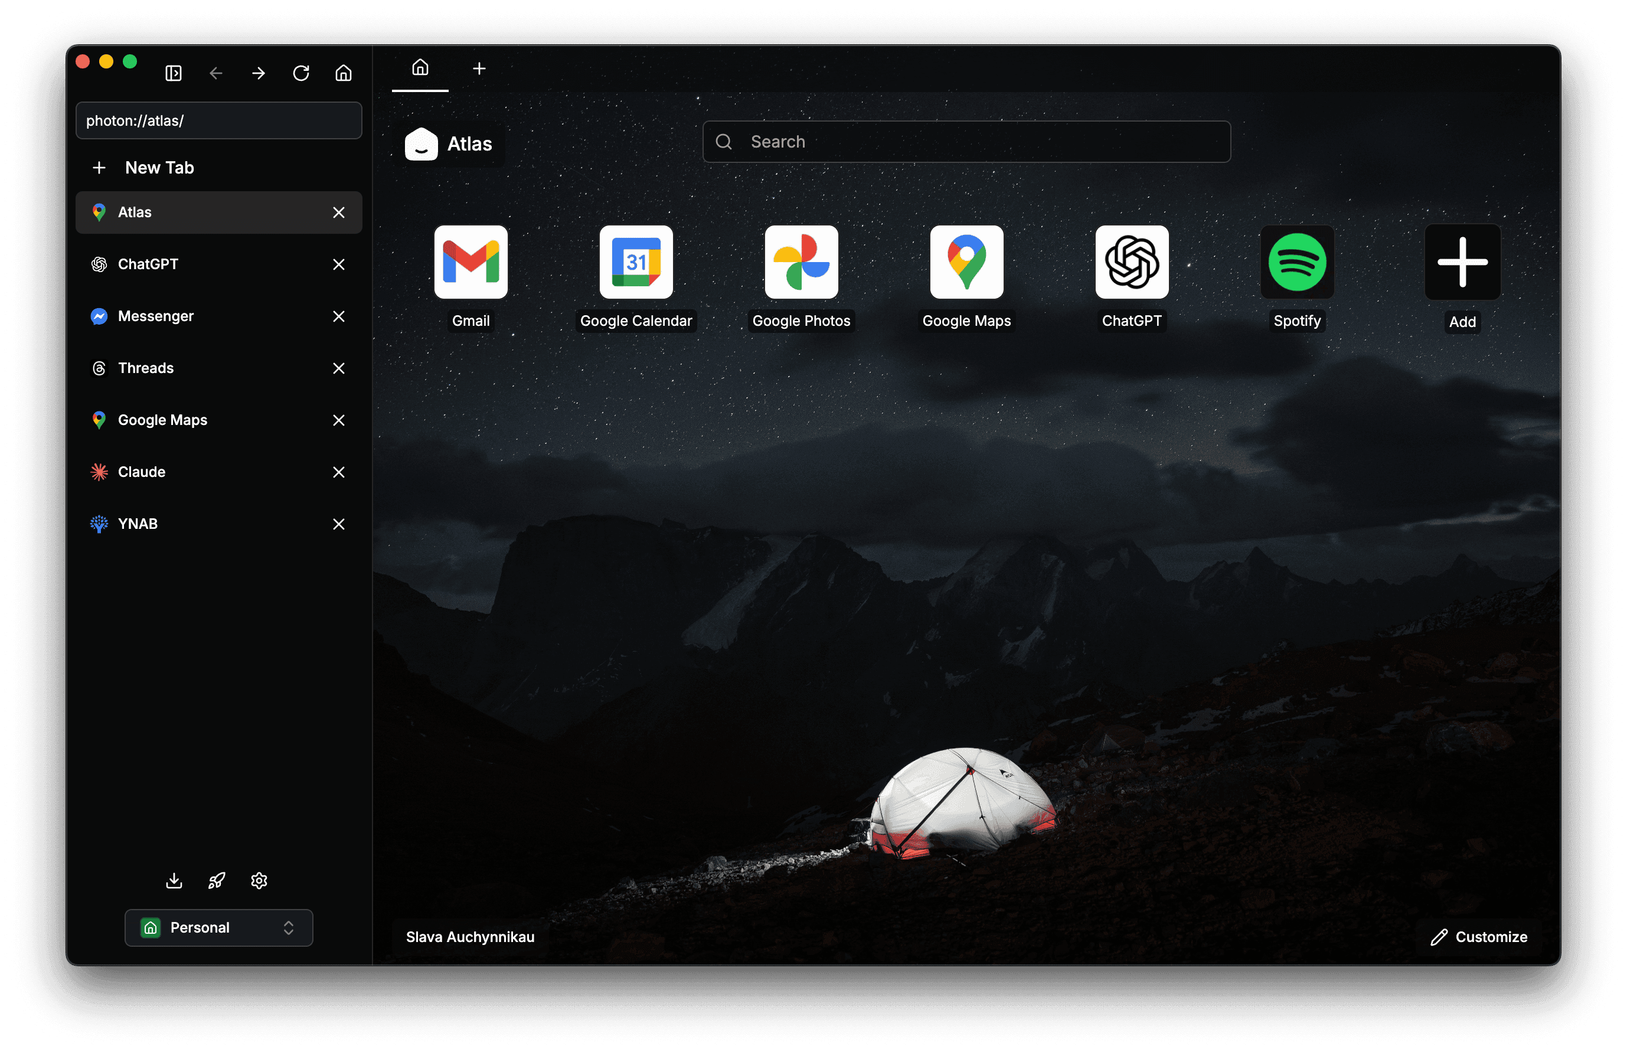Close the Claude tab
Viewport: 1627px width, 1053px height.
click(x=338, y=472)
